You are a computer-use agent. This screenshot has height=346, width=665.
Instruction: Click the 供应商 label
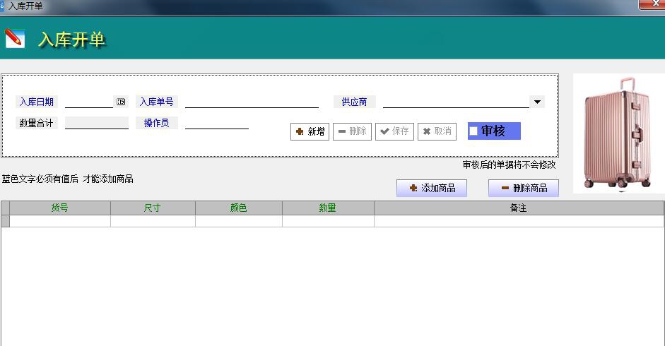pos(355,102)
